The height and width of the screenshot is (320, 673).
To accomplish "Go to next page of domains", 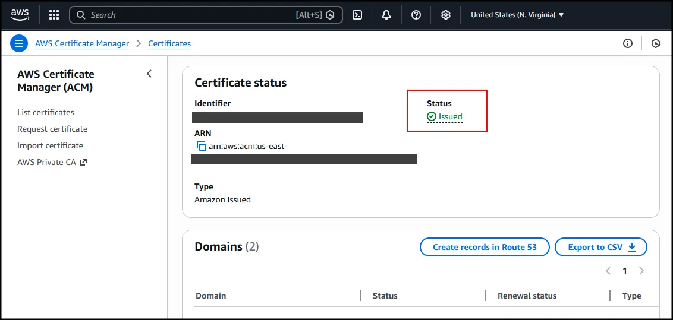I will click(641, 271).
